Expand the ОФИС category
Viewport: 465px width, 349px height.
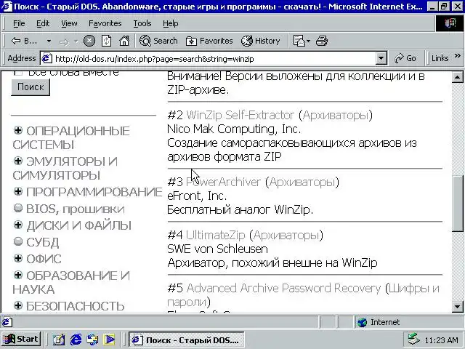click(18, 258)
